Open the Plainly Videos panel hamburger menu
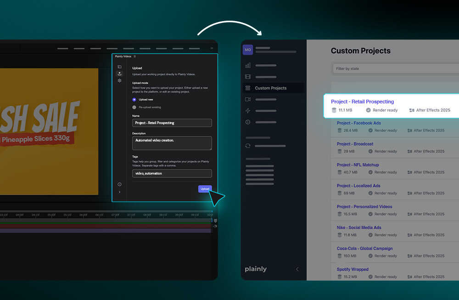This screenshot has width=459, height=300. tap(134, 57)
